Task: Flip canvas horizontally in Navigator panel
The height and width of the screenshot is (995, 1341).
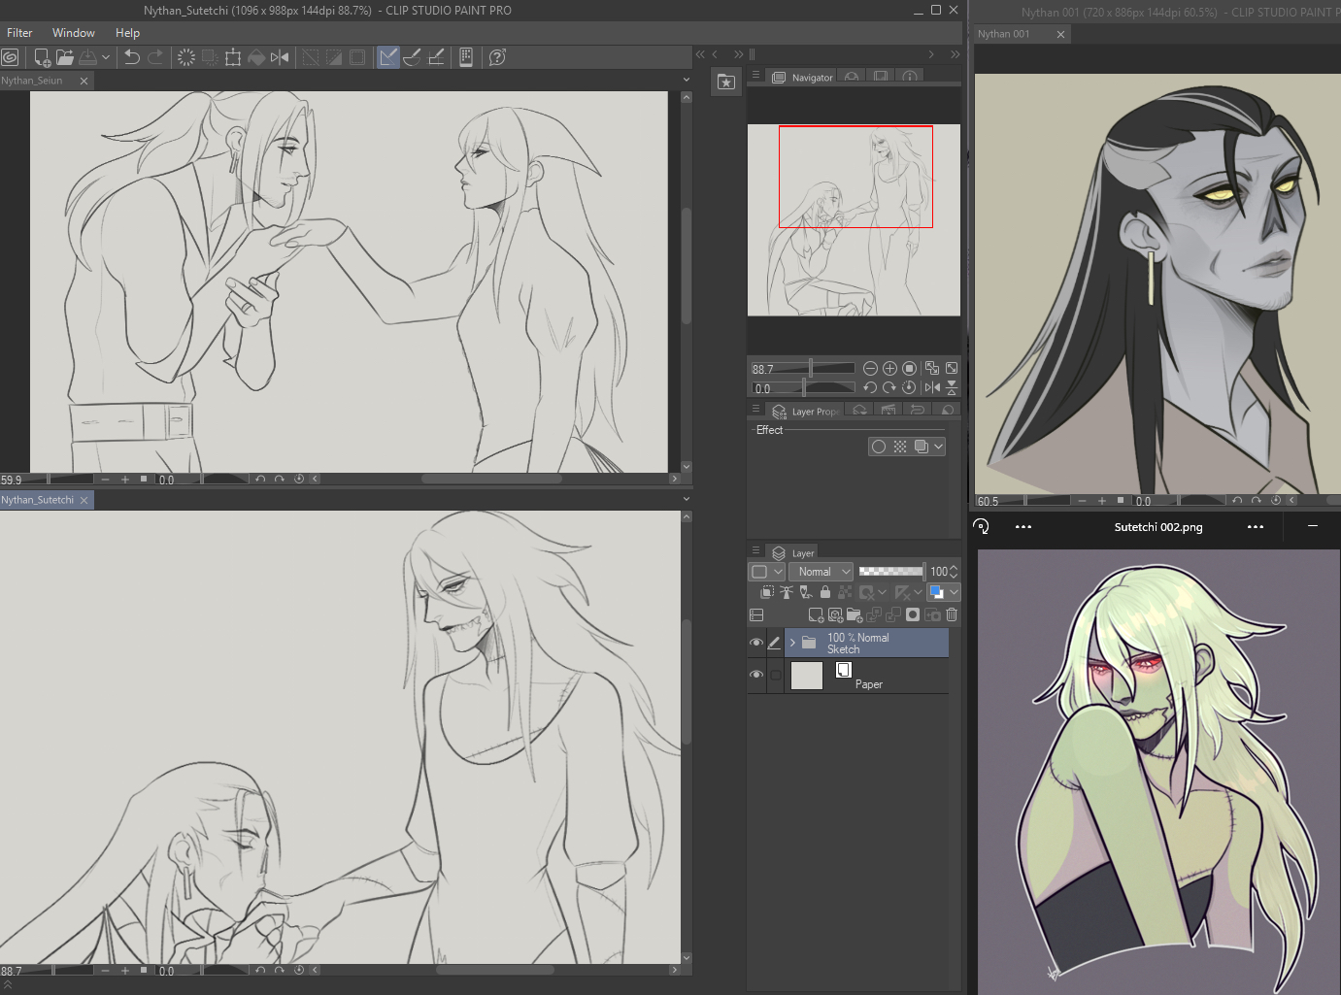Action: pyautogui.click(x=932, y=387)
